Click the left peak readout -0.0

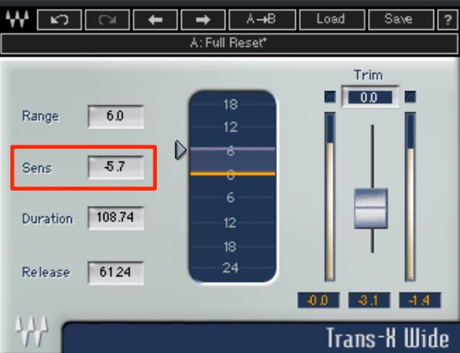[x=319, y=300]
